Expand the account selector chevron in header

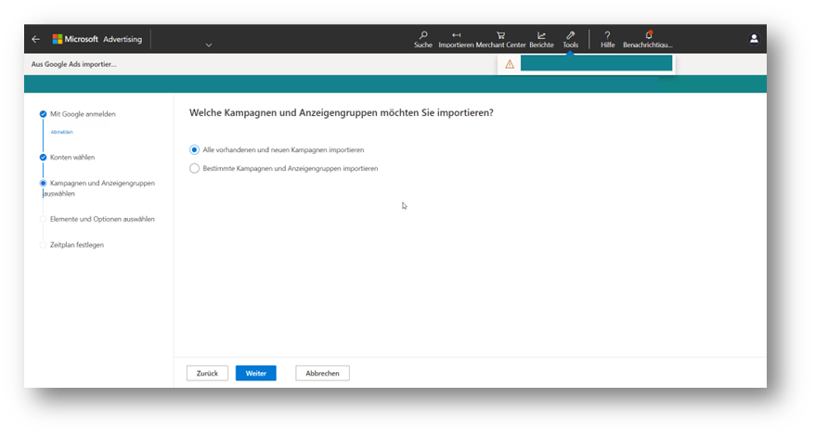[x=208, y=45]
